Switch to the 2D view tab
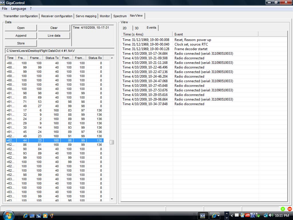The width and height of the screenshot is (293, 220). 125,28
